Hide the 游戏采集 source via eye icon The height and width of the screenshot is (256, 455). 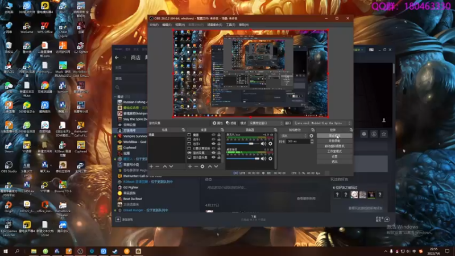214,152
